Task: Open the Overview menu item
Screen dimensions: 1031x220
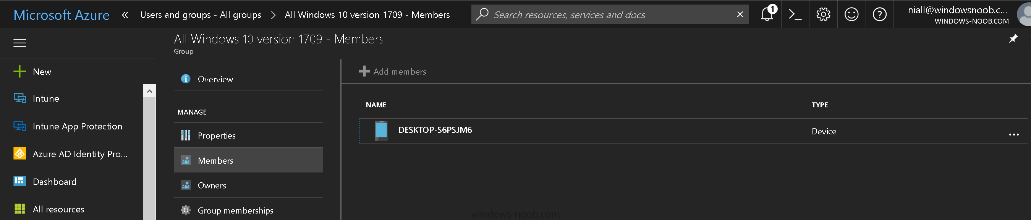Action: pyautogui.click(x=248, y=79)
